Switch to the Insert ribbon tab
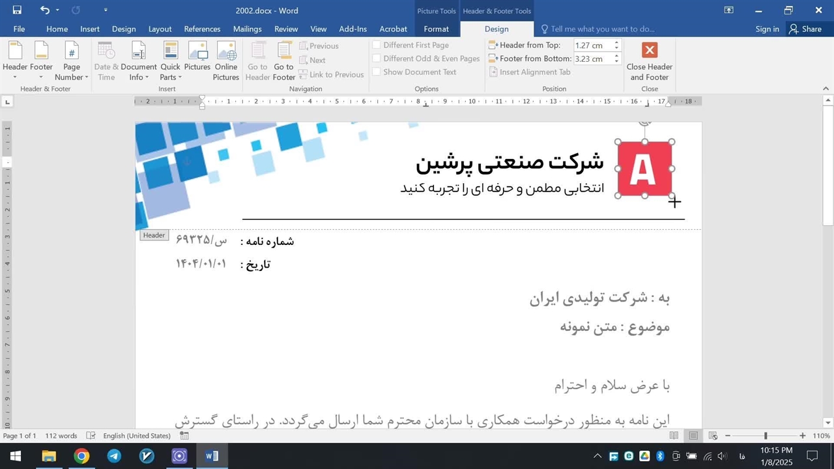Viewport: 834px width, 469px height. [90, 29]
